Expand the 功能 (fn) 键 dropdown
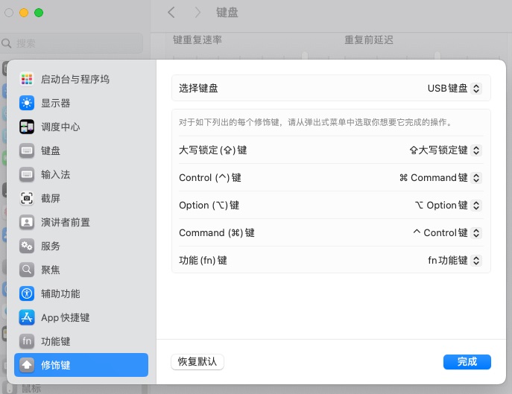This screenshot has height=394, width=512. [454, 261]
